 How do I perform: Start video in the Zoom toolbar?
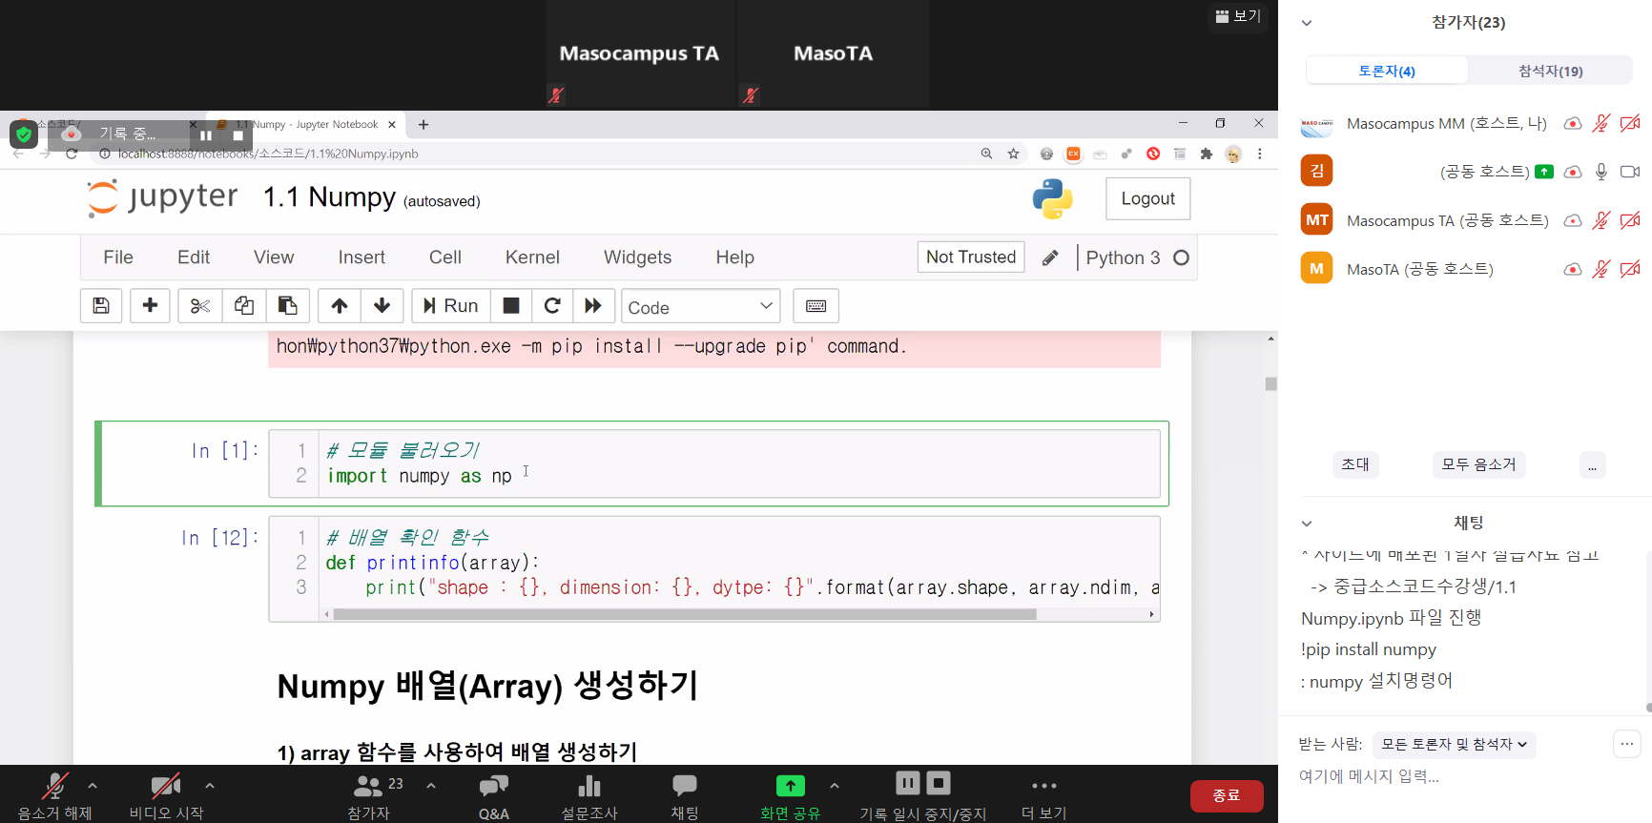point(166,793)
